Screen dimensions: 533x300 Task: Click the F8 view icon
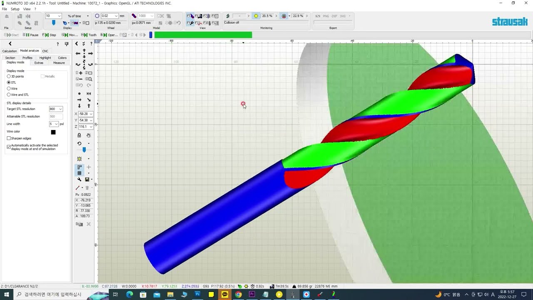pyautogui.click(x=215, y=16)
